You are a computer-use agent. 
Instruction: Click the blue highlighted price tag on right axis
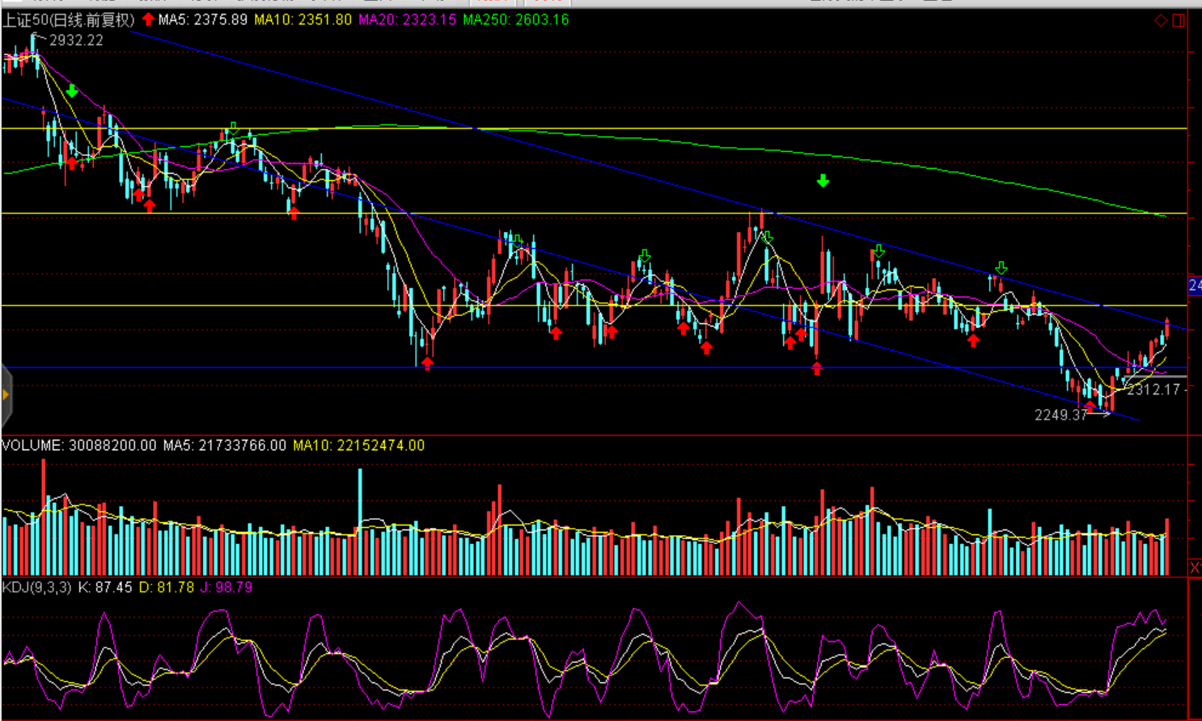pyautogui.click(x=1195, y=285)
